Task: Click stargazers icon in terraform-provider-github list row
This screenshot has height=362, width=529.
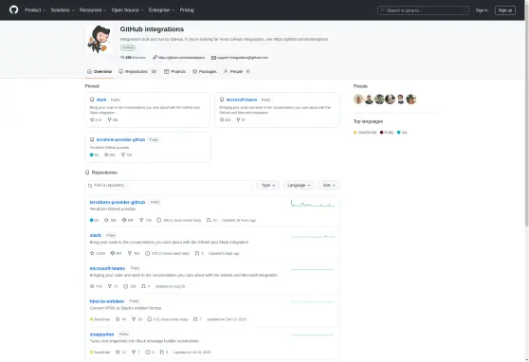Action: [x=106, y=220]
